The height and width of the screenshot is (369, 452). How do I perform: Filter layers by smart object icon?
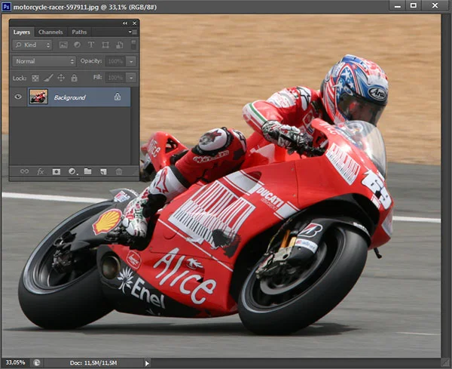[x=119, y=45]
